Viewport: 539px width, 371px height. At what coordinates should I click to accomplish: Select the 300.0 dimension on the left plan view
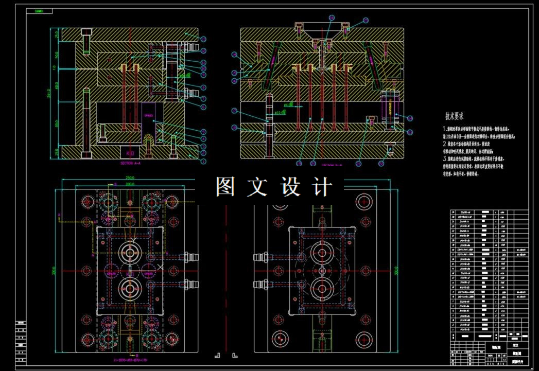click(54, 271)
